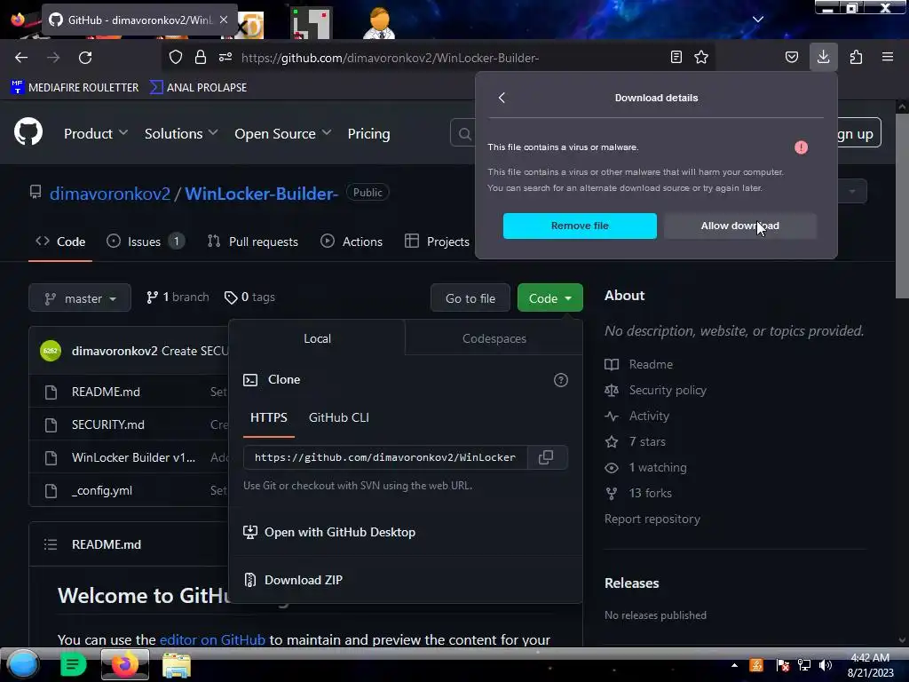Bookmark this page with the star icon
909x682 pixels.
coord(701,57)
